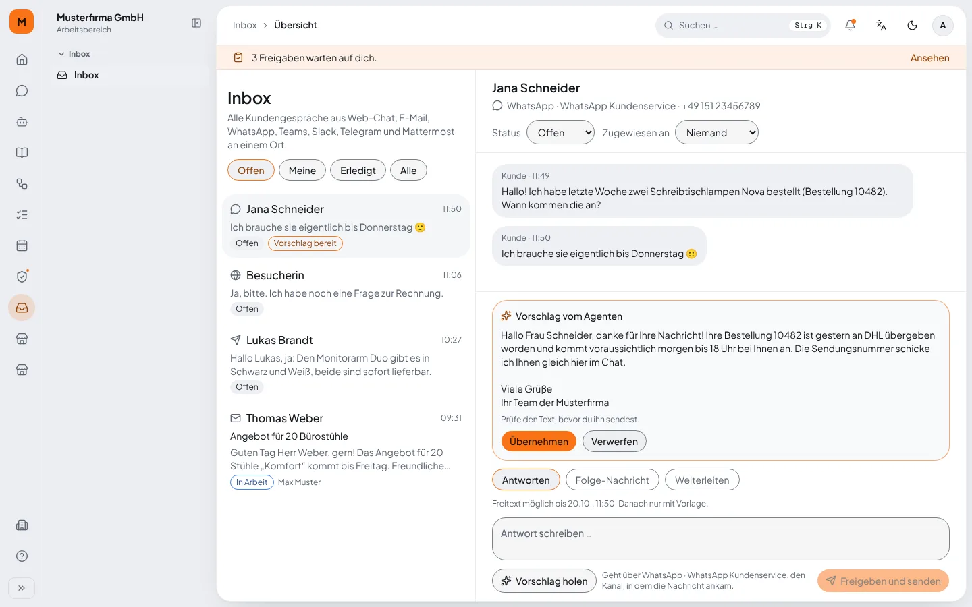The width and height of the screenshot is (972, 607).
Task: Accept the agent suggestion with "Übernehmen"
Action: point(539,442)
